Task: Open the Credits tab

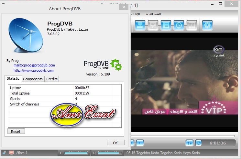Action: (x=52, y=79)
